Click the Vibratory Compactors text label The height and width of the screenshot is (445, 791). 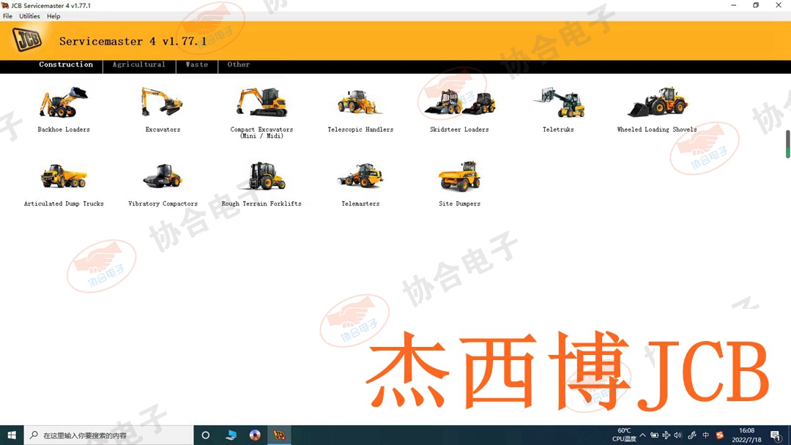(163, 203)
